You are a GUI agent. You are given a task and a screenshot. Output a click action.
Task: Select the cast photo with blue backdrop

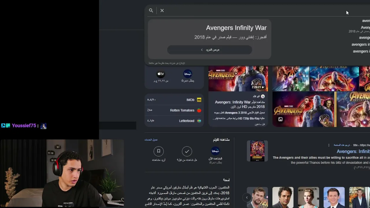pos(334,197)
